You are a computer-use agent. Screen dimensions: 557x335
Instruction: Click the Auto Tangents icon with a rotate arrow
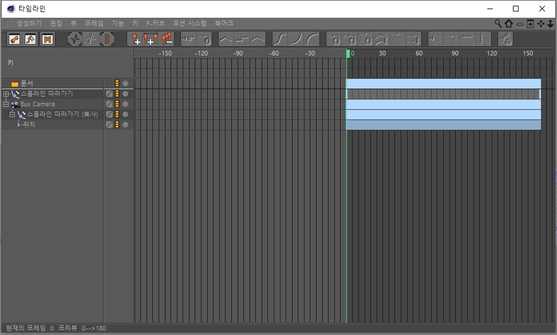tap(334, 39)
